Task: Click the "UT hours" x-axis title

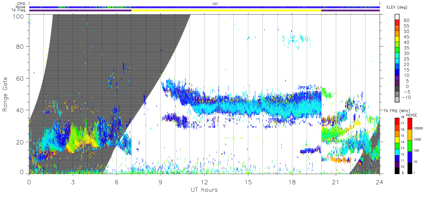Action: tap(204, 190)
